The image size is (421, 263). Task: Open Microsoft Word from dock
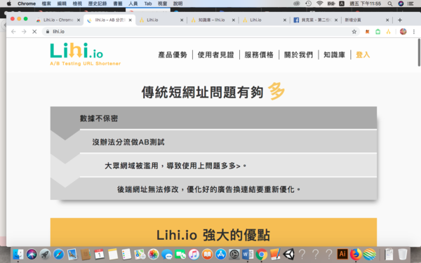248,254
